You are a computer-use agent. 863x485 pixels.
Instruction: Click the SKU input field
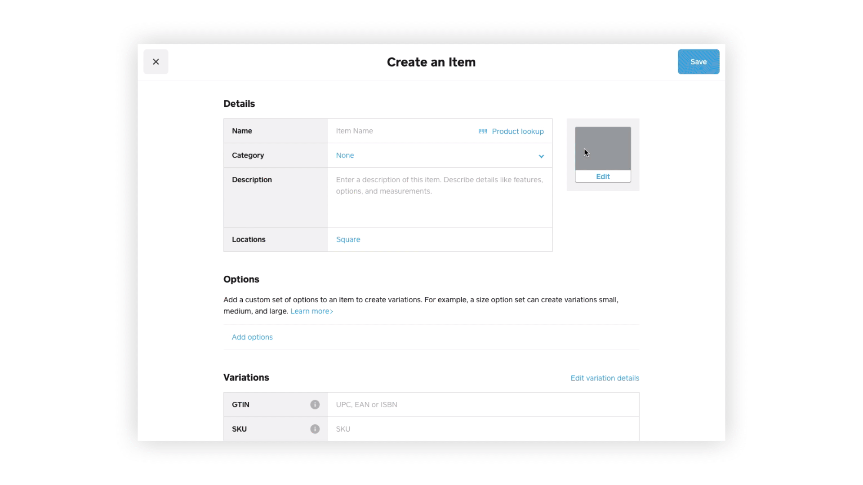[x=483, y=429]
